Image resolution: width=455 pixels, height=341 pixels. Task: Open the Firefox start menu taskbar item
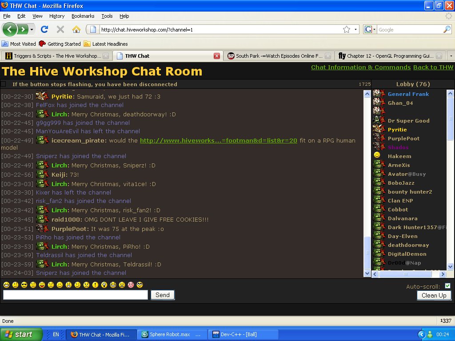[101, 335]
